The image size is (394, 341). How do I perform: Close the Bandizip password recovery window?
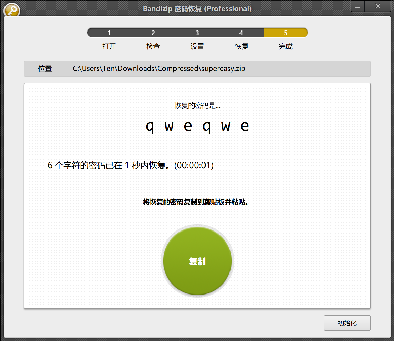[378, 6]
